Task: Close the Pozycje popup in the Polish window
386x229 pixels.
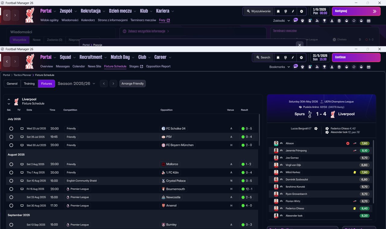Action: click(x=299, y=45)
